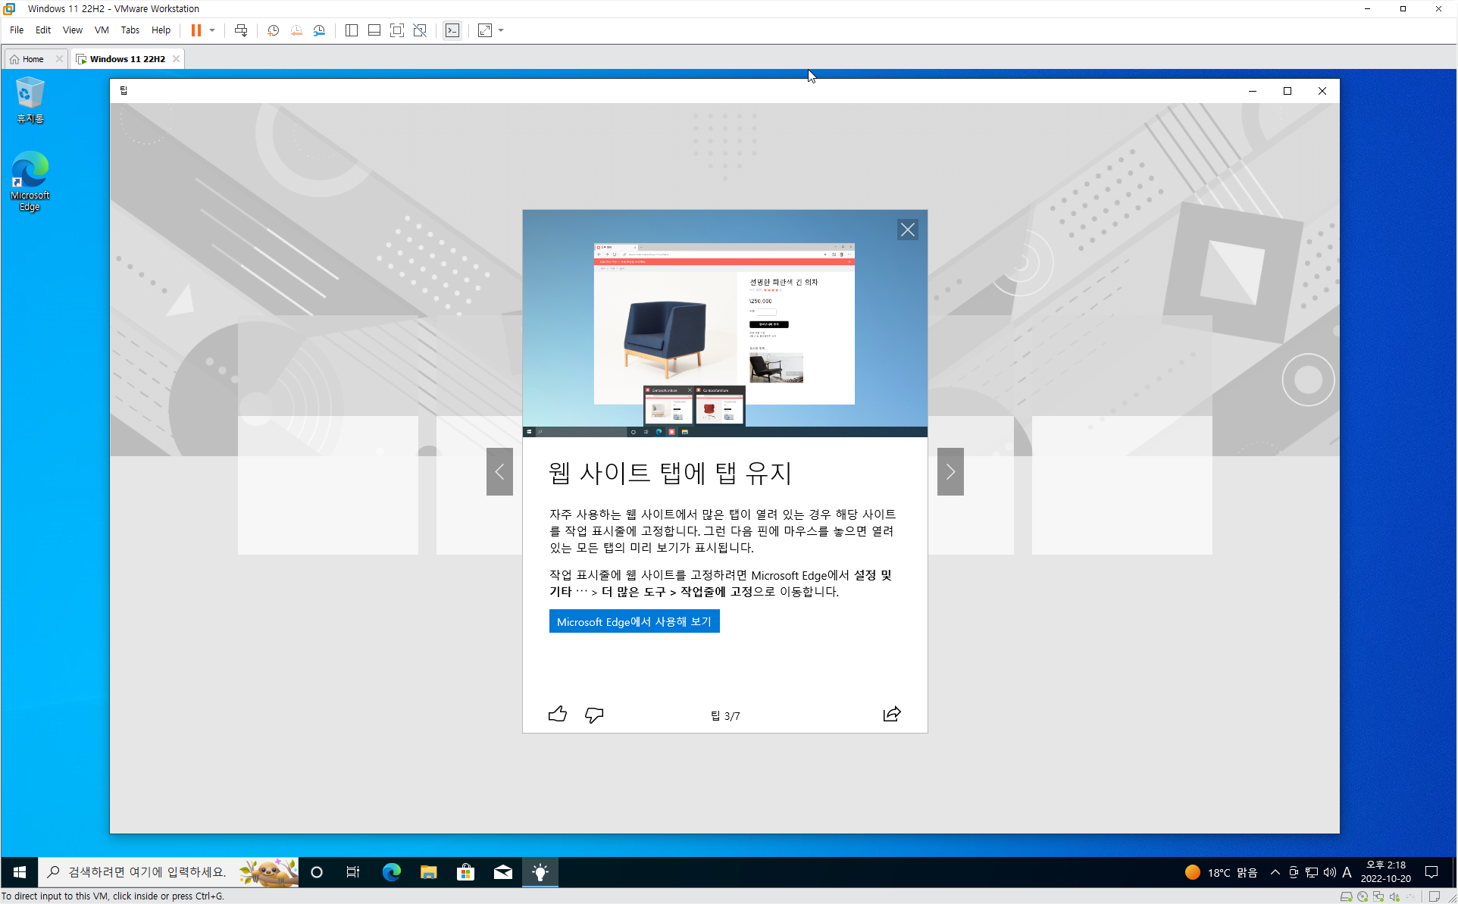The height and width of the screenshot is (904, 1458).
Task: Click the share tip icon
Action: pos(892,714)
